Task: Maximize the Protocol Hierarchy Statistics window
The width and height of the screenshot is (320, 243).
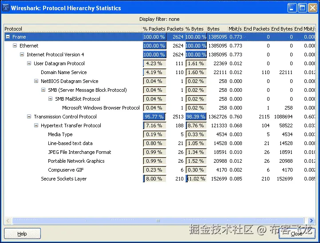Action: tap(302, 8)
